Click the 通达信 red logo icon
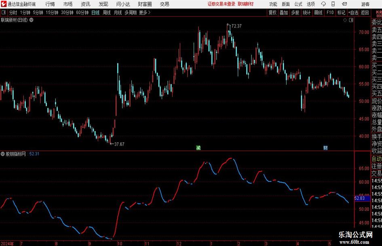This screenshot has height=246, width=382. point(4,4)
